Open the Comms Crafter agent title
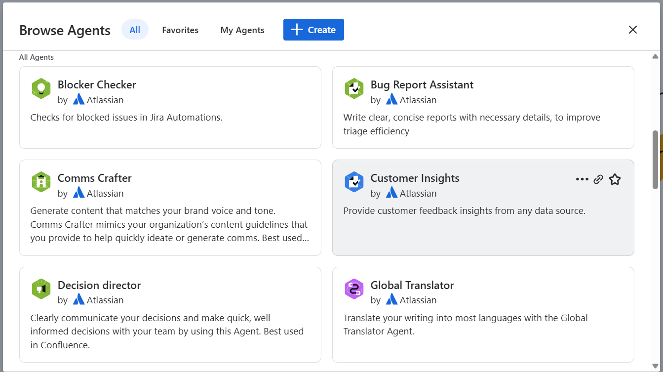The width and height of the screenshot is (663, 372). tap(95, 178)
